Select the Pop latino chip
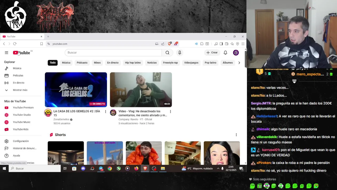This screenshot has height=190, width=337. (x=210, y=63)
